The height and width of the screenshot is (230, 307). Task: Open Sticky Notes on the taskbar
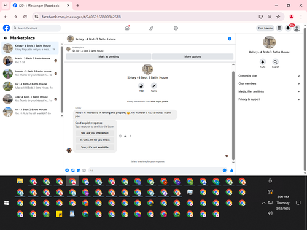tap(59, 214)
